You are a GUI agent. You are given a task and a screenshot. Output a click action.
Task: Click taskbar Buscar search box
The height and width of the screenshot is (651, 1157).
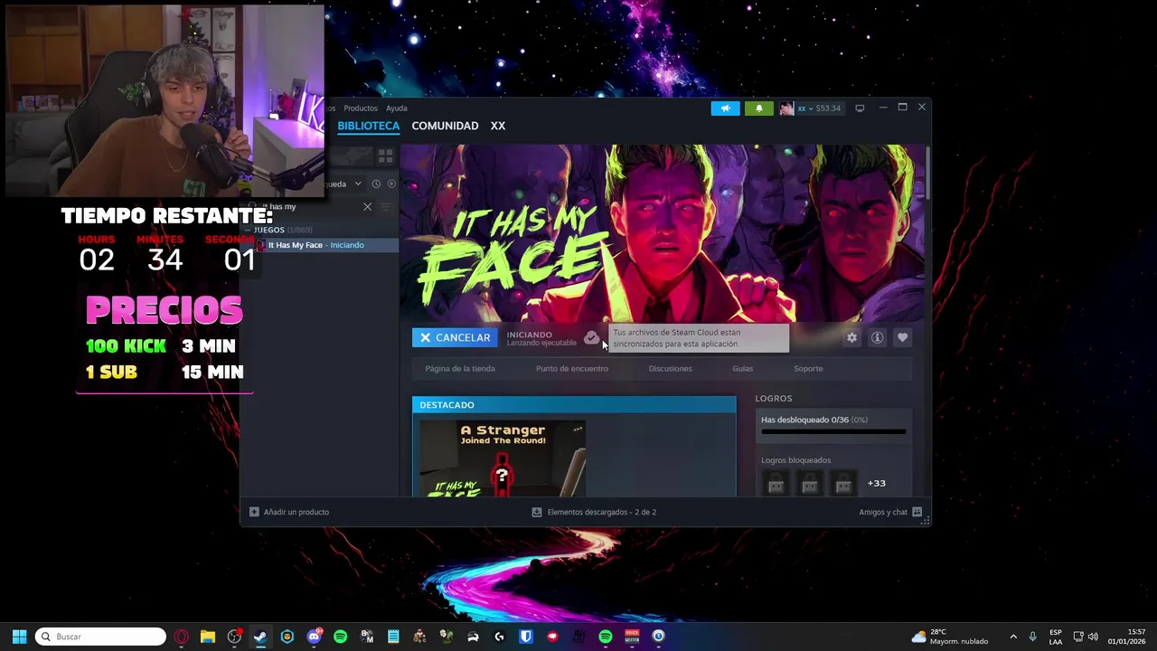click(x=101, y=637)
